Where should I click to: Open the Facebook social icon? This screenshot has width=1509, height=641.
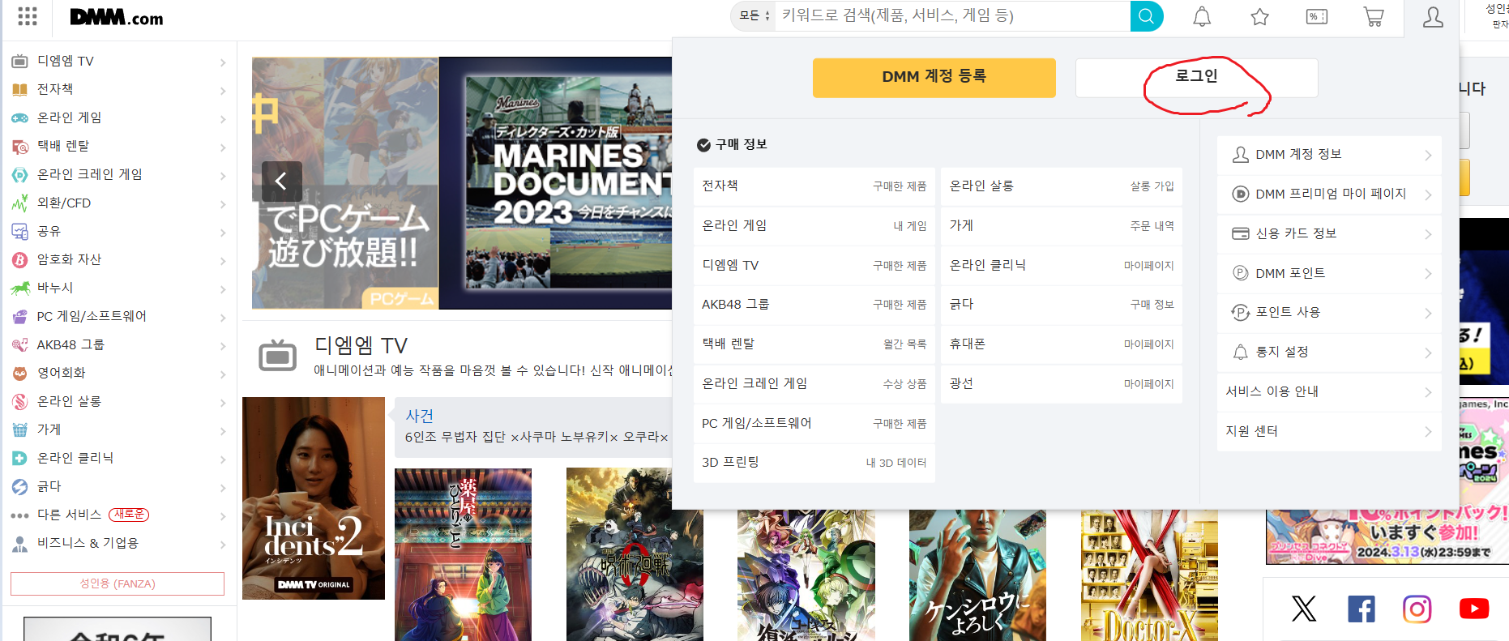pos(1361,609)
